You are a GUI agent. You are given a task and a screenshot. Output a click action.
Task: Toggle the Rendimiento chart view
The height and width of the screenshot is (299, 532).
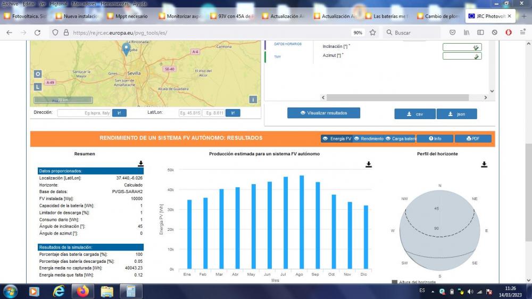369,138
